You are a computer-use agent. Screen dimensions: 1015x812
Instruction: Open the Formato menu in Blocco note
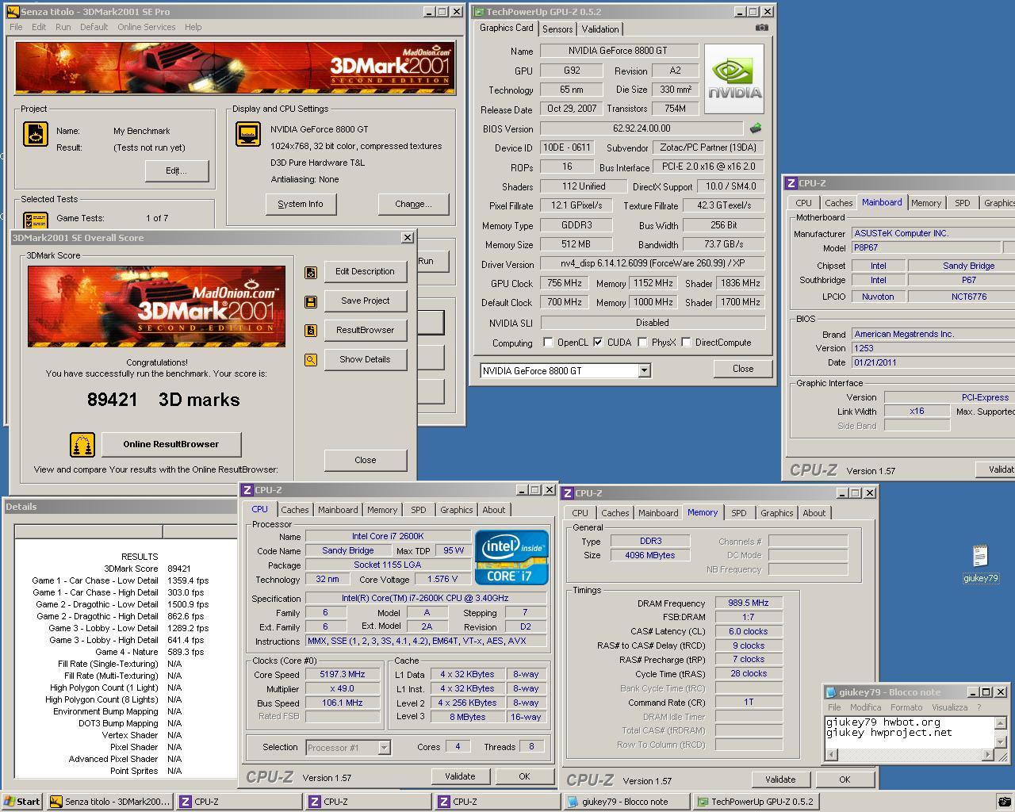point(906,707)
